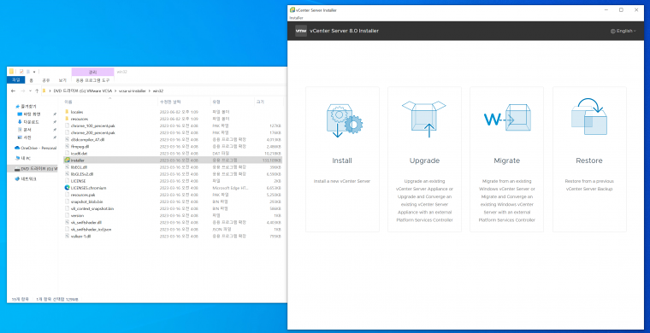Go back in File Explorer
The height and width of the screenshot is (333, 650).
tap(14, 91)
